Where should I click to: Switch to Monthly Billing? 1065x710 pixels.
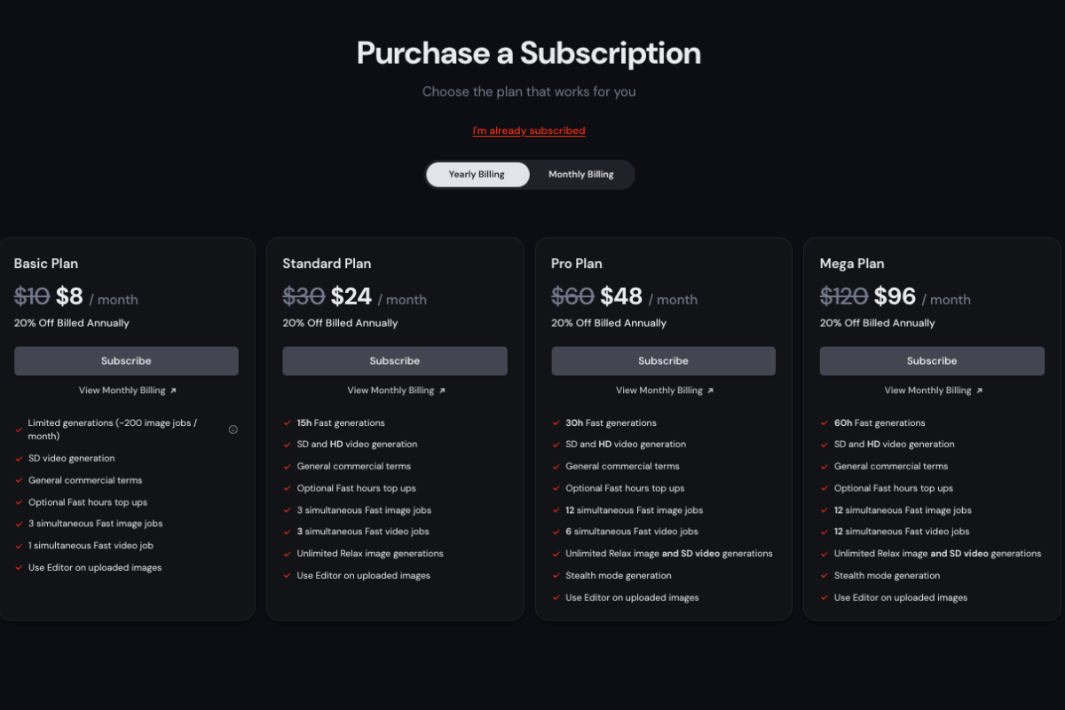(x=581, y=175)
